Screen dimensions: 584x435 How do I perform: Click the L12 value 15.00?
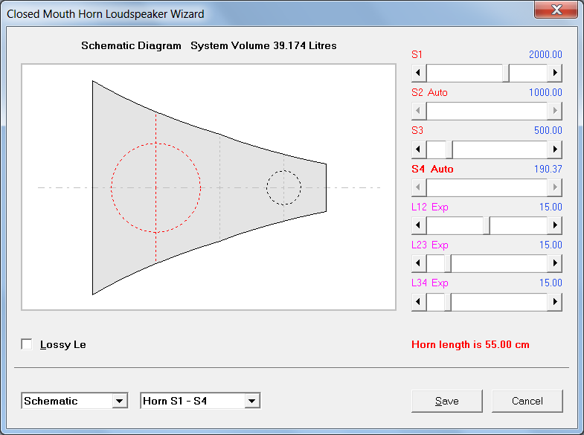pos(551,207)
